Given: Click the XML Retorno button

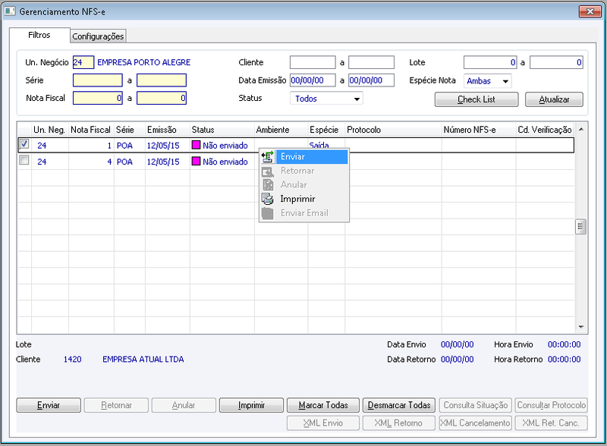Looking at the screenshot, I should 399,423.
